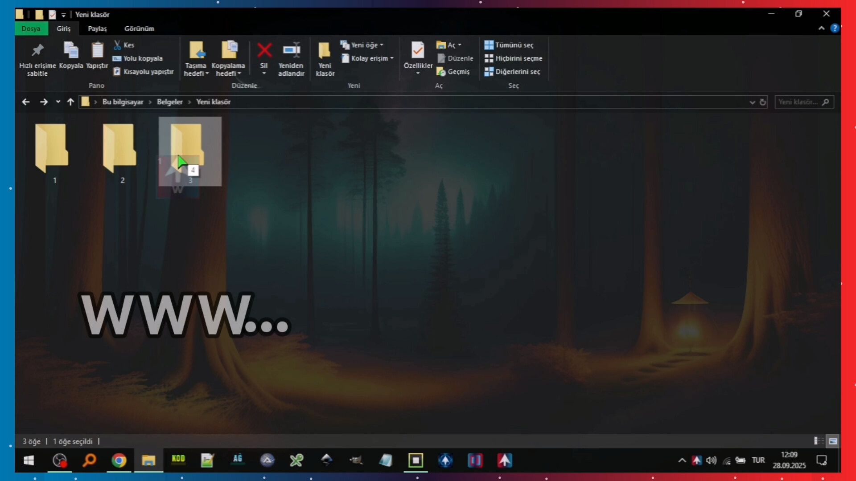
Task: Open the Dosya menu tab
Action: point(31,29)
